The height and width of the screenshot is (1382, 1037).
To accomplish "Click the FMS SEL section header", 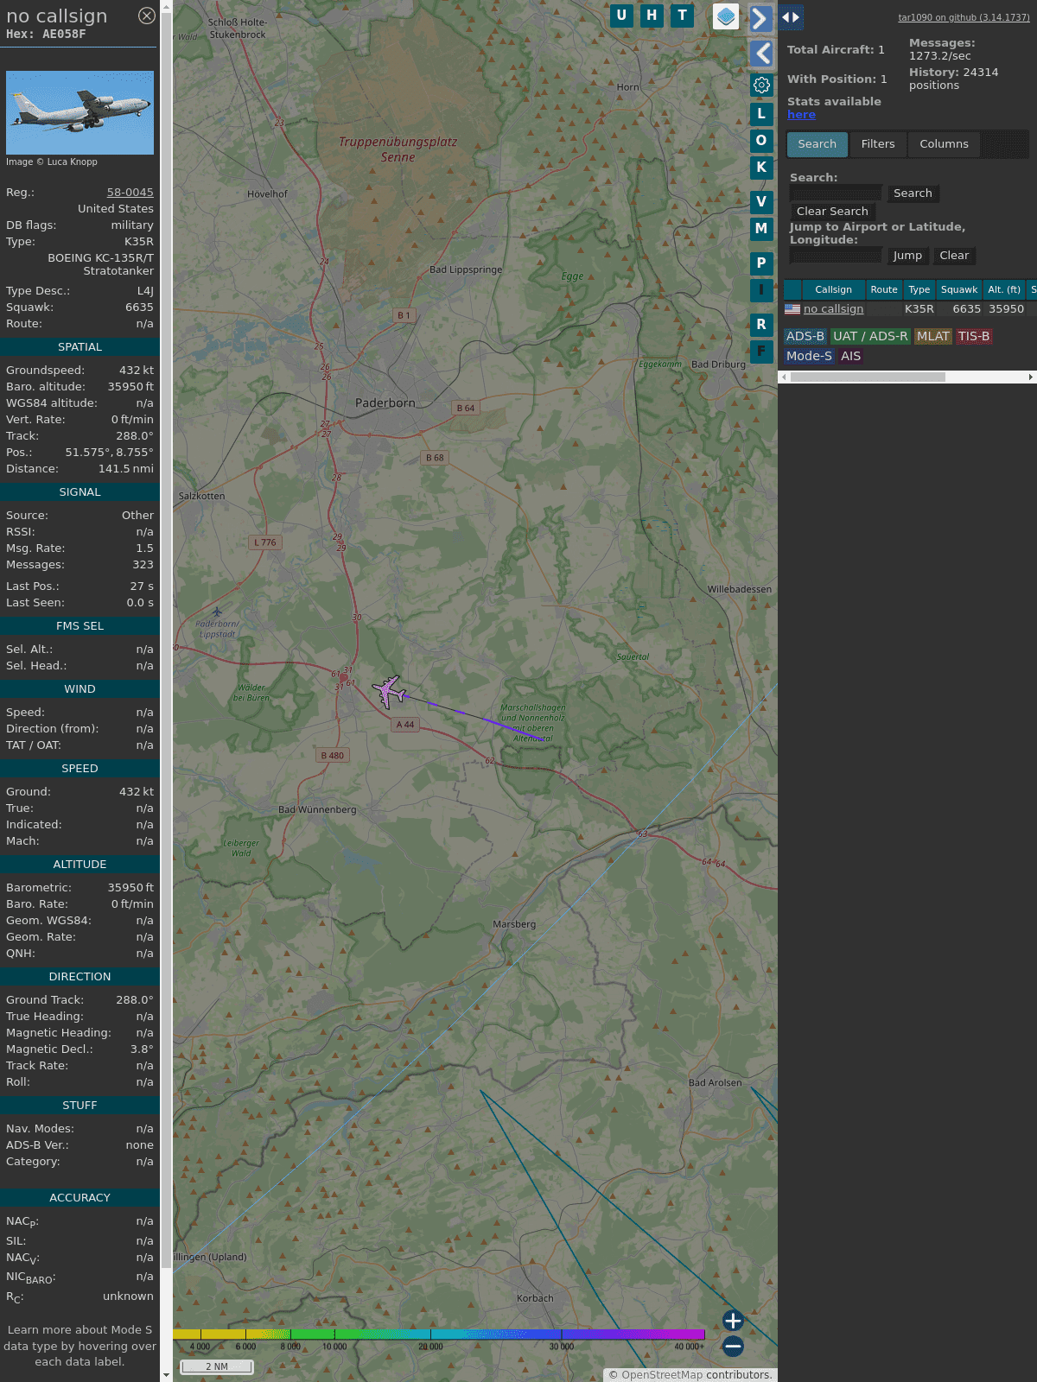I will 80,626.
